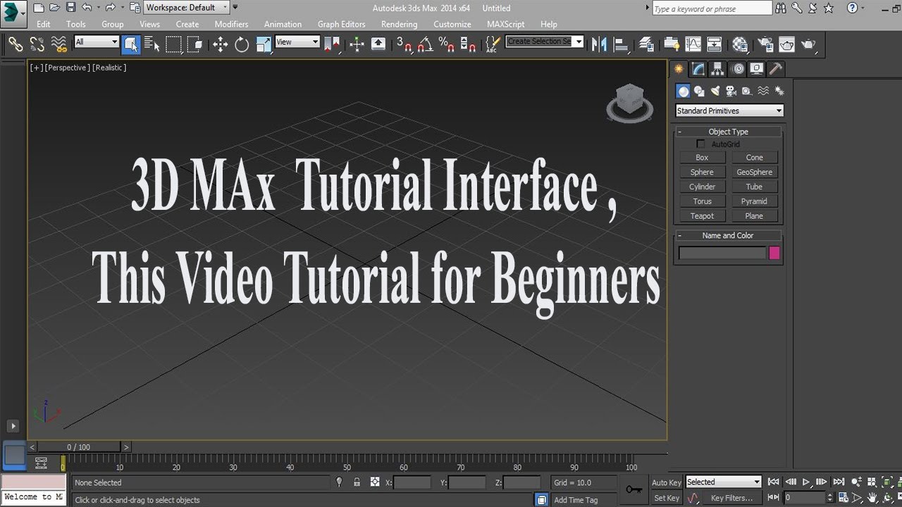Toggle the Spinner Snap icon
902x507 pixels.
point(468,44)
